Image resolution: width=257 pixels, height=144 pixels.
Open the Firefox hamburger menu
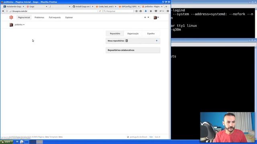tap(168, 11)
